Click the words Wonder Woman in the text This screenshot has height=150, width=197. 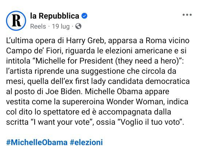135,102
